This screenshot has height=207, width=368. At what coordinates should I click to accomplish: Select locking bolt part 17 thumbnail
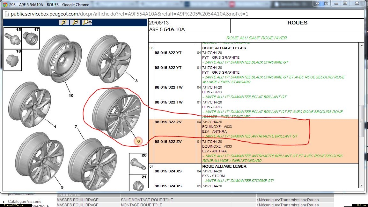pyautogui.click(x=31, y=38)
